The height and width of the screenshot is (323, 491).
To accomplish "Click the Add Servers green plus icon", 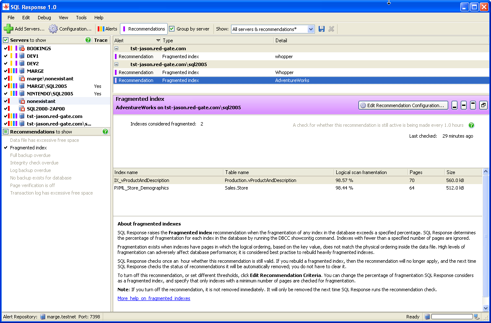I will pos(8,29).
